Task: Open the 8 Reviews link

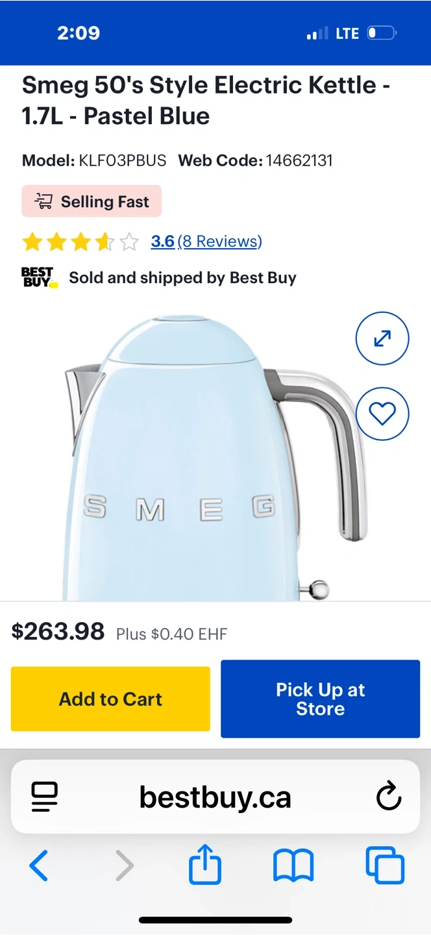Action: 220,242
